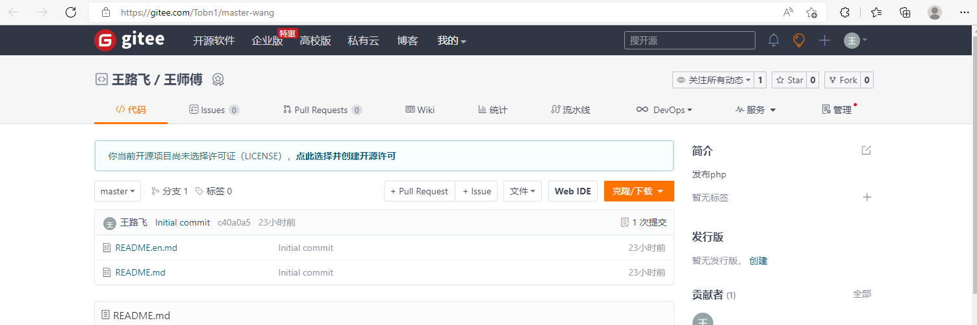Open the Wiki tab
Image resolution: width=977 pixels, height=325 pixels.
click(420, 110)
